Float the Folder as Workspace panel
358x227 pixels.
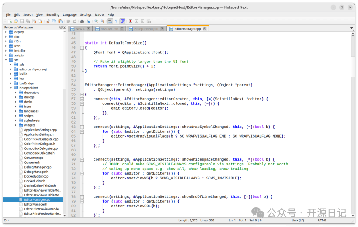pyautogui.click(x=61, y=28)
